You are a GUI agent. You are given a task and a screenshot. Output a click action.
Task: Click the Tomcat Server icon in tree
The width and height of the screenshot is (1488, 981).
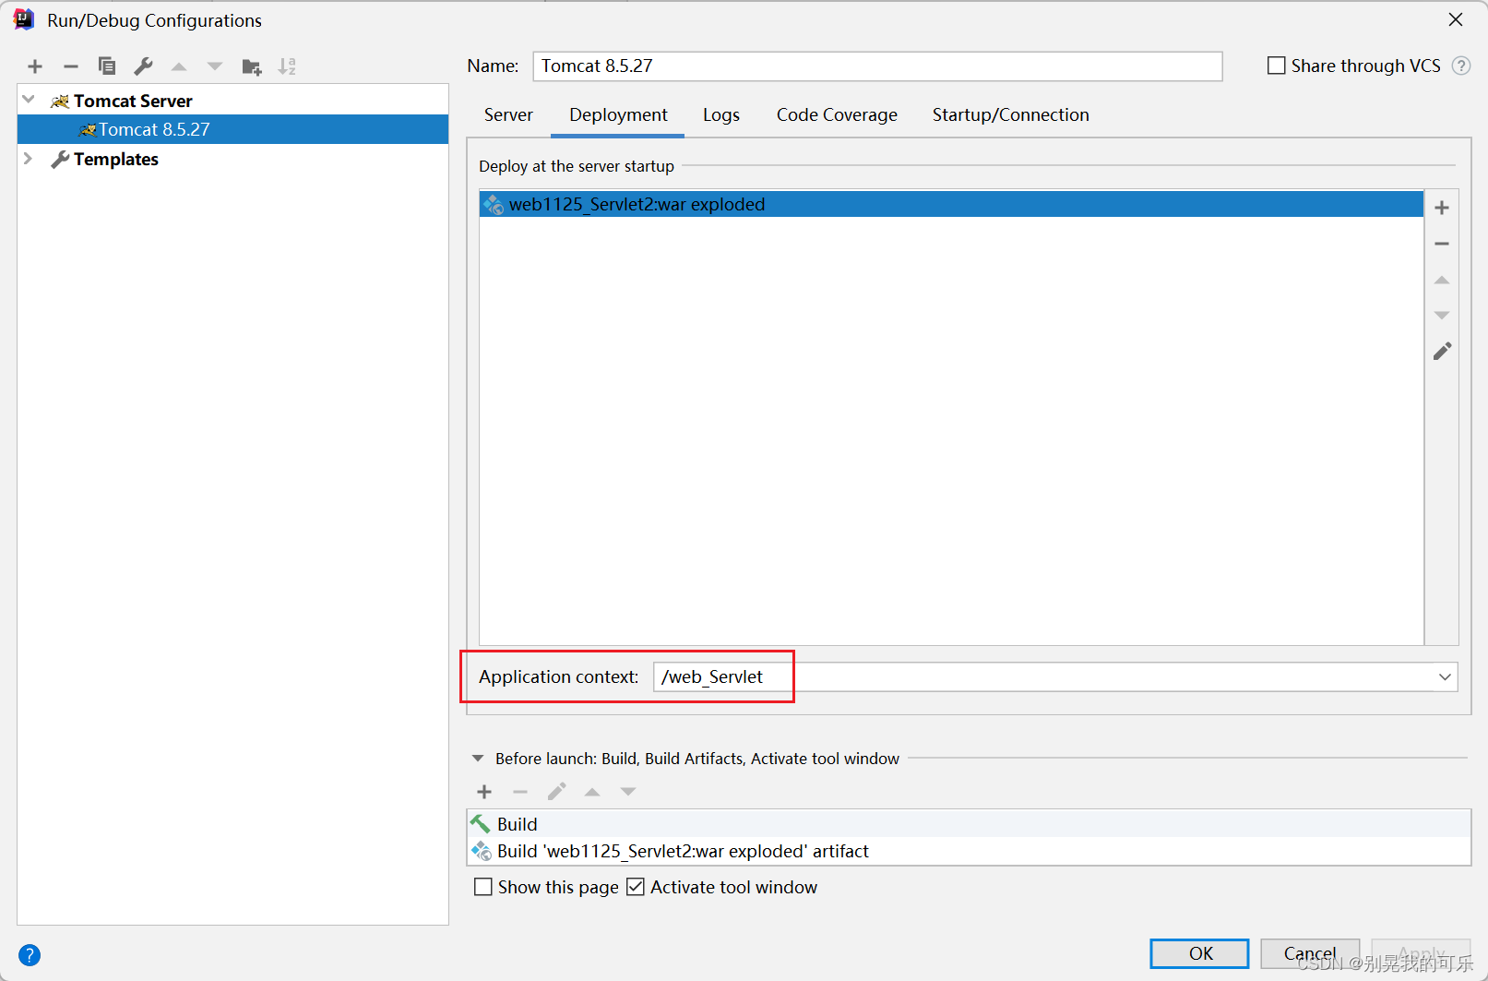(x=60, y=101)
